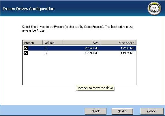Uncheck the Frozen checkbox for drive C:
Screen dimensions: 165x116
(x=26, y=48)
